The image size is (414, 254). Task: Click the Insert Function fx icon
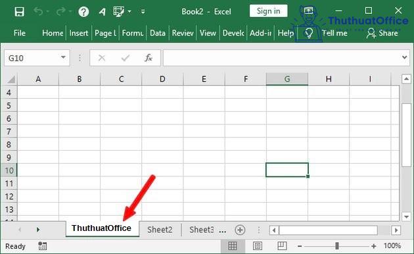tap(149, 58)
